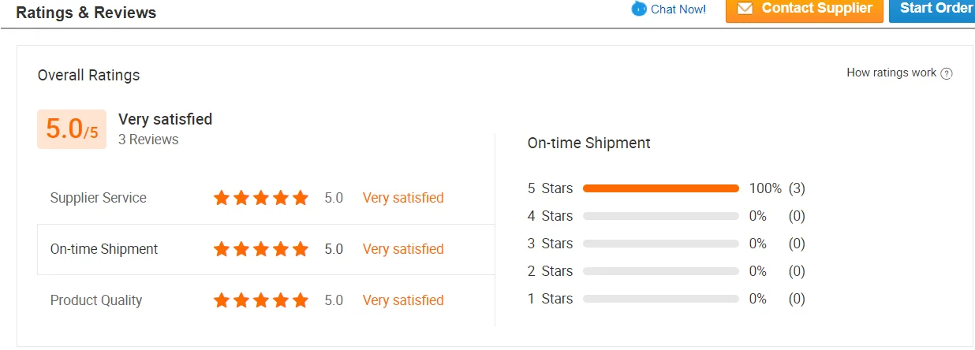Click the 3 Stars empty rating bar

660,244
